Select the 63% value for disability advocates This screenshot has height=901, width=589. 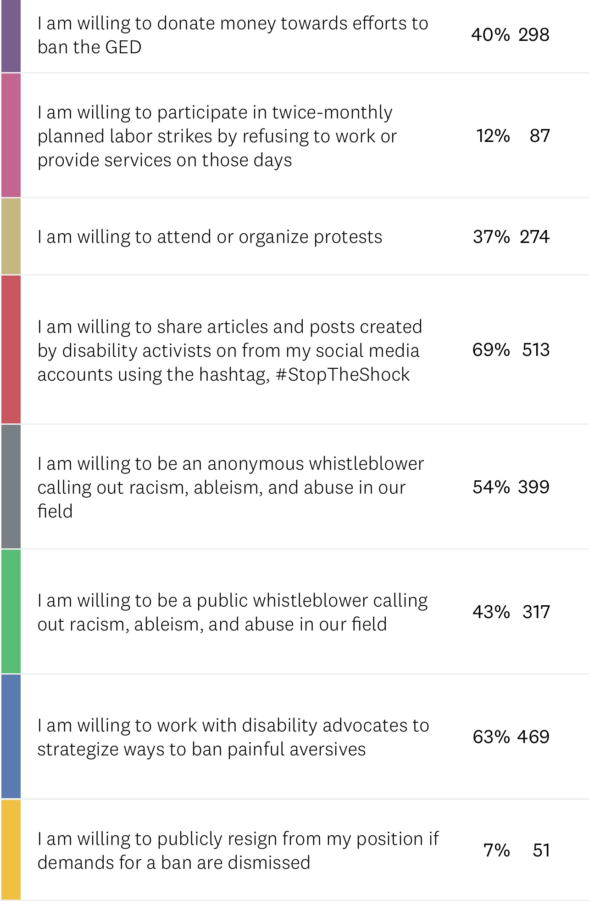(x=491, y=737)
